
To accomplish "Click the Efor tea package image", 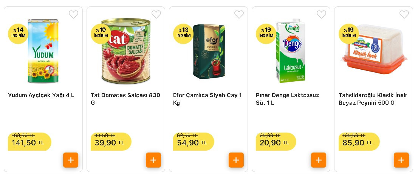I will (209, 52).
